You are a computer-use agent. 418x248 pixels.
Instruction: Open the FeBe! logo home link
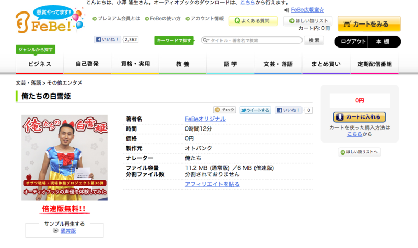[50, 20]
